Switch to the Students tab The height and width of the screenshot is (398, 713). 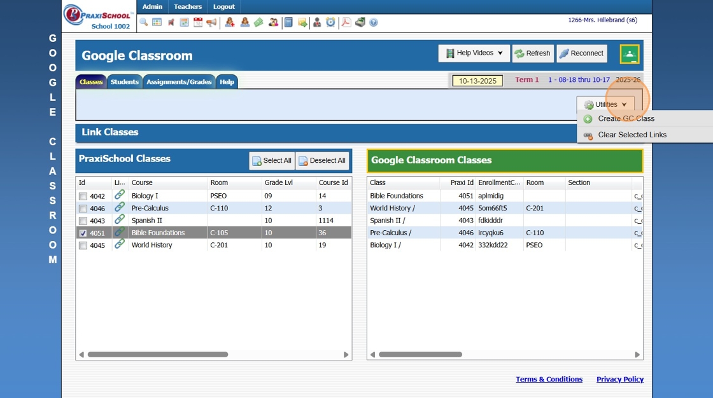coord(124,82)
